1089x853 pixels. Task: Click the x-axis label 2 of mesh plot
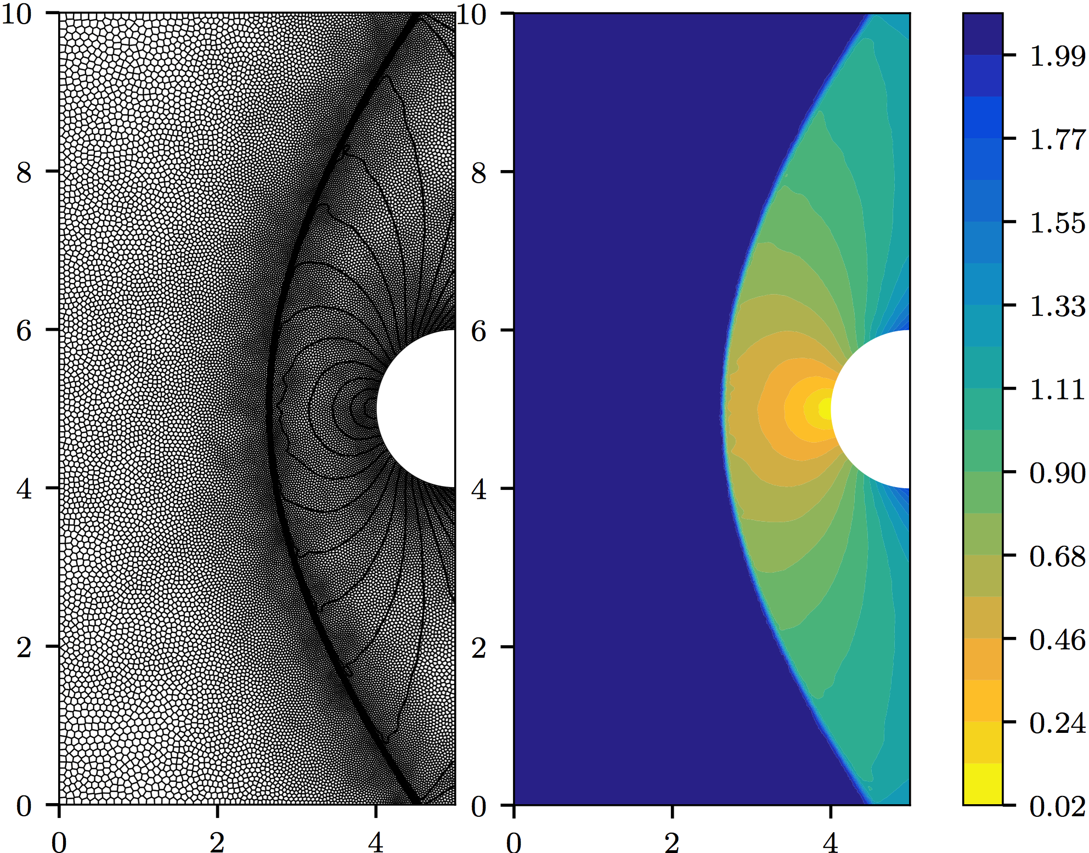[x=217, y=842]
